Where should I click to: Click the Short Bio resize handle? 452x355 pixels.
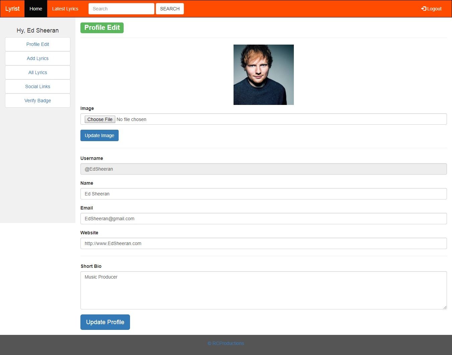click(x=445, y=307)
